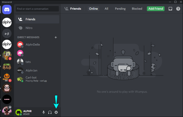Open AlphrJan direct message
The height and width of the screenshot is (117, 183).
point(37,70)
